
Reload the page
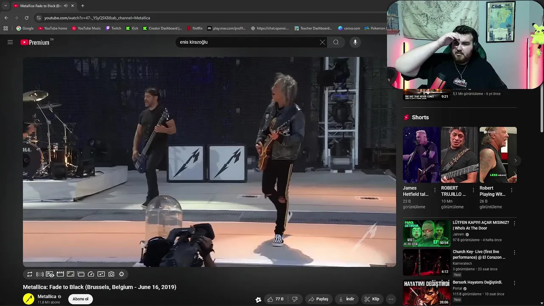pos(26,18)
